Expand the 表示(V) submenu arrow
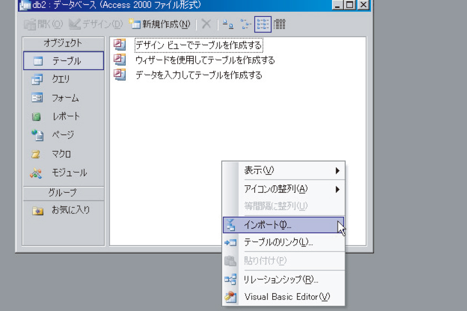 click(x=337, y=171)
